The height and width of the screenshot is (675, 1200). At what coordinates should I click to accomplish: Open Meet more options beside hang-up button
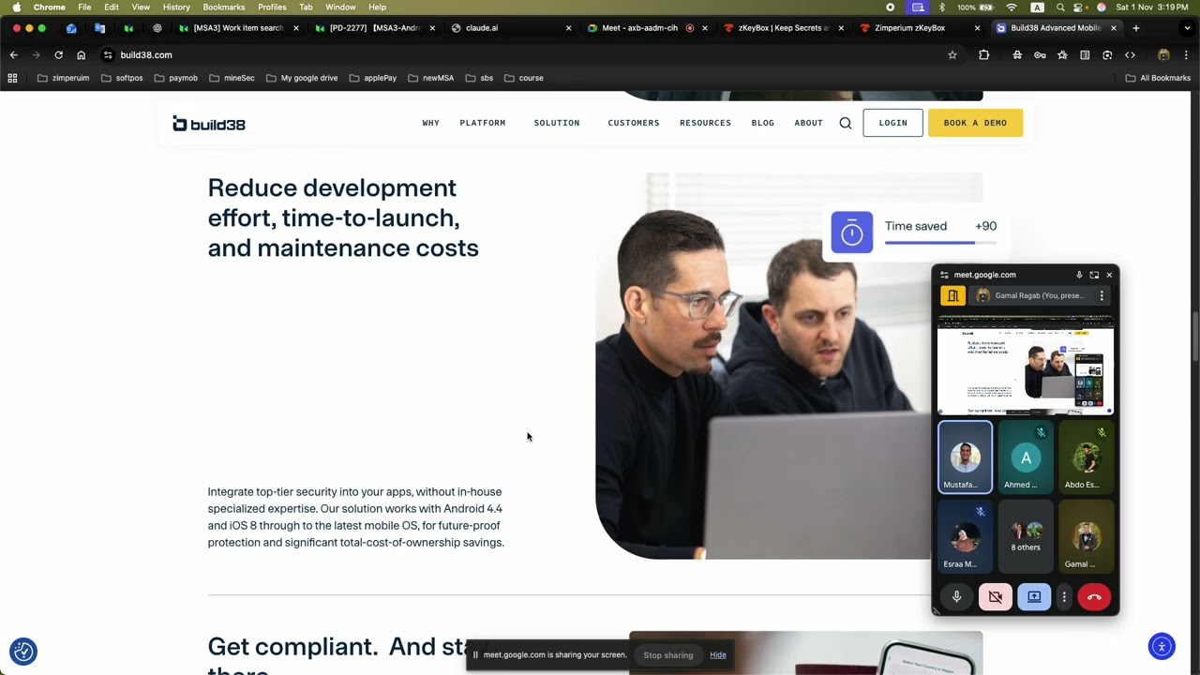[x=1064, y=596]
